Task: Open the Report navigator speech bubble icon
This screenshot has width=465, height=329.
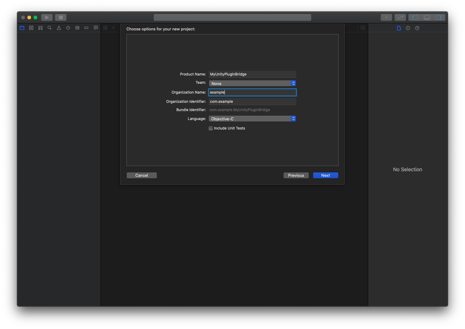Action: click(96, 28)
